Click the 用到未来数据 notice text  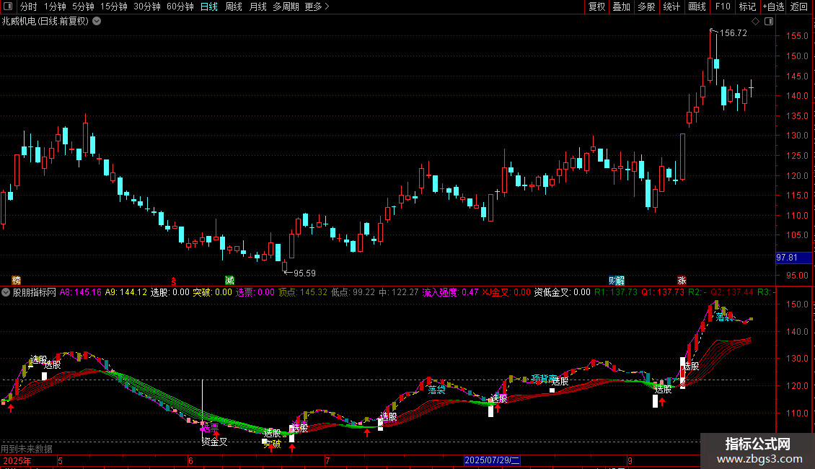point(27,449)
